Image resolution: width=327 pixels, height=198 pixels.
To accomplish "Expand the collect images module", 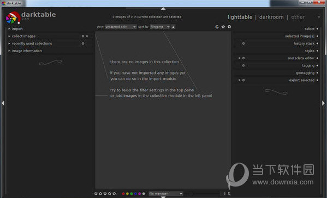I will coord(50,36).
